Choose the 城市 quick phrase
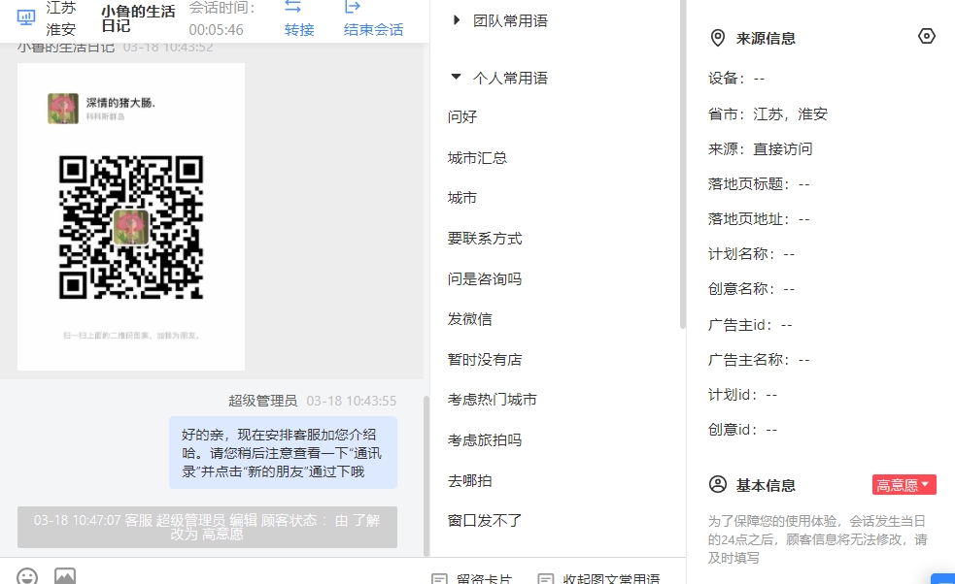The height and width of the screenshot is (584, 955). click(462, 198)
